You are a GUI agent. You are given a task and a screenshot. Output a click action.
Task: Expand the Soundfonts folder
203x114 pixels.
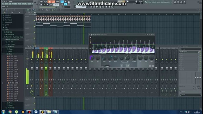tap(8, 22)
